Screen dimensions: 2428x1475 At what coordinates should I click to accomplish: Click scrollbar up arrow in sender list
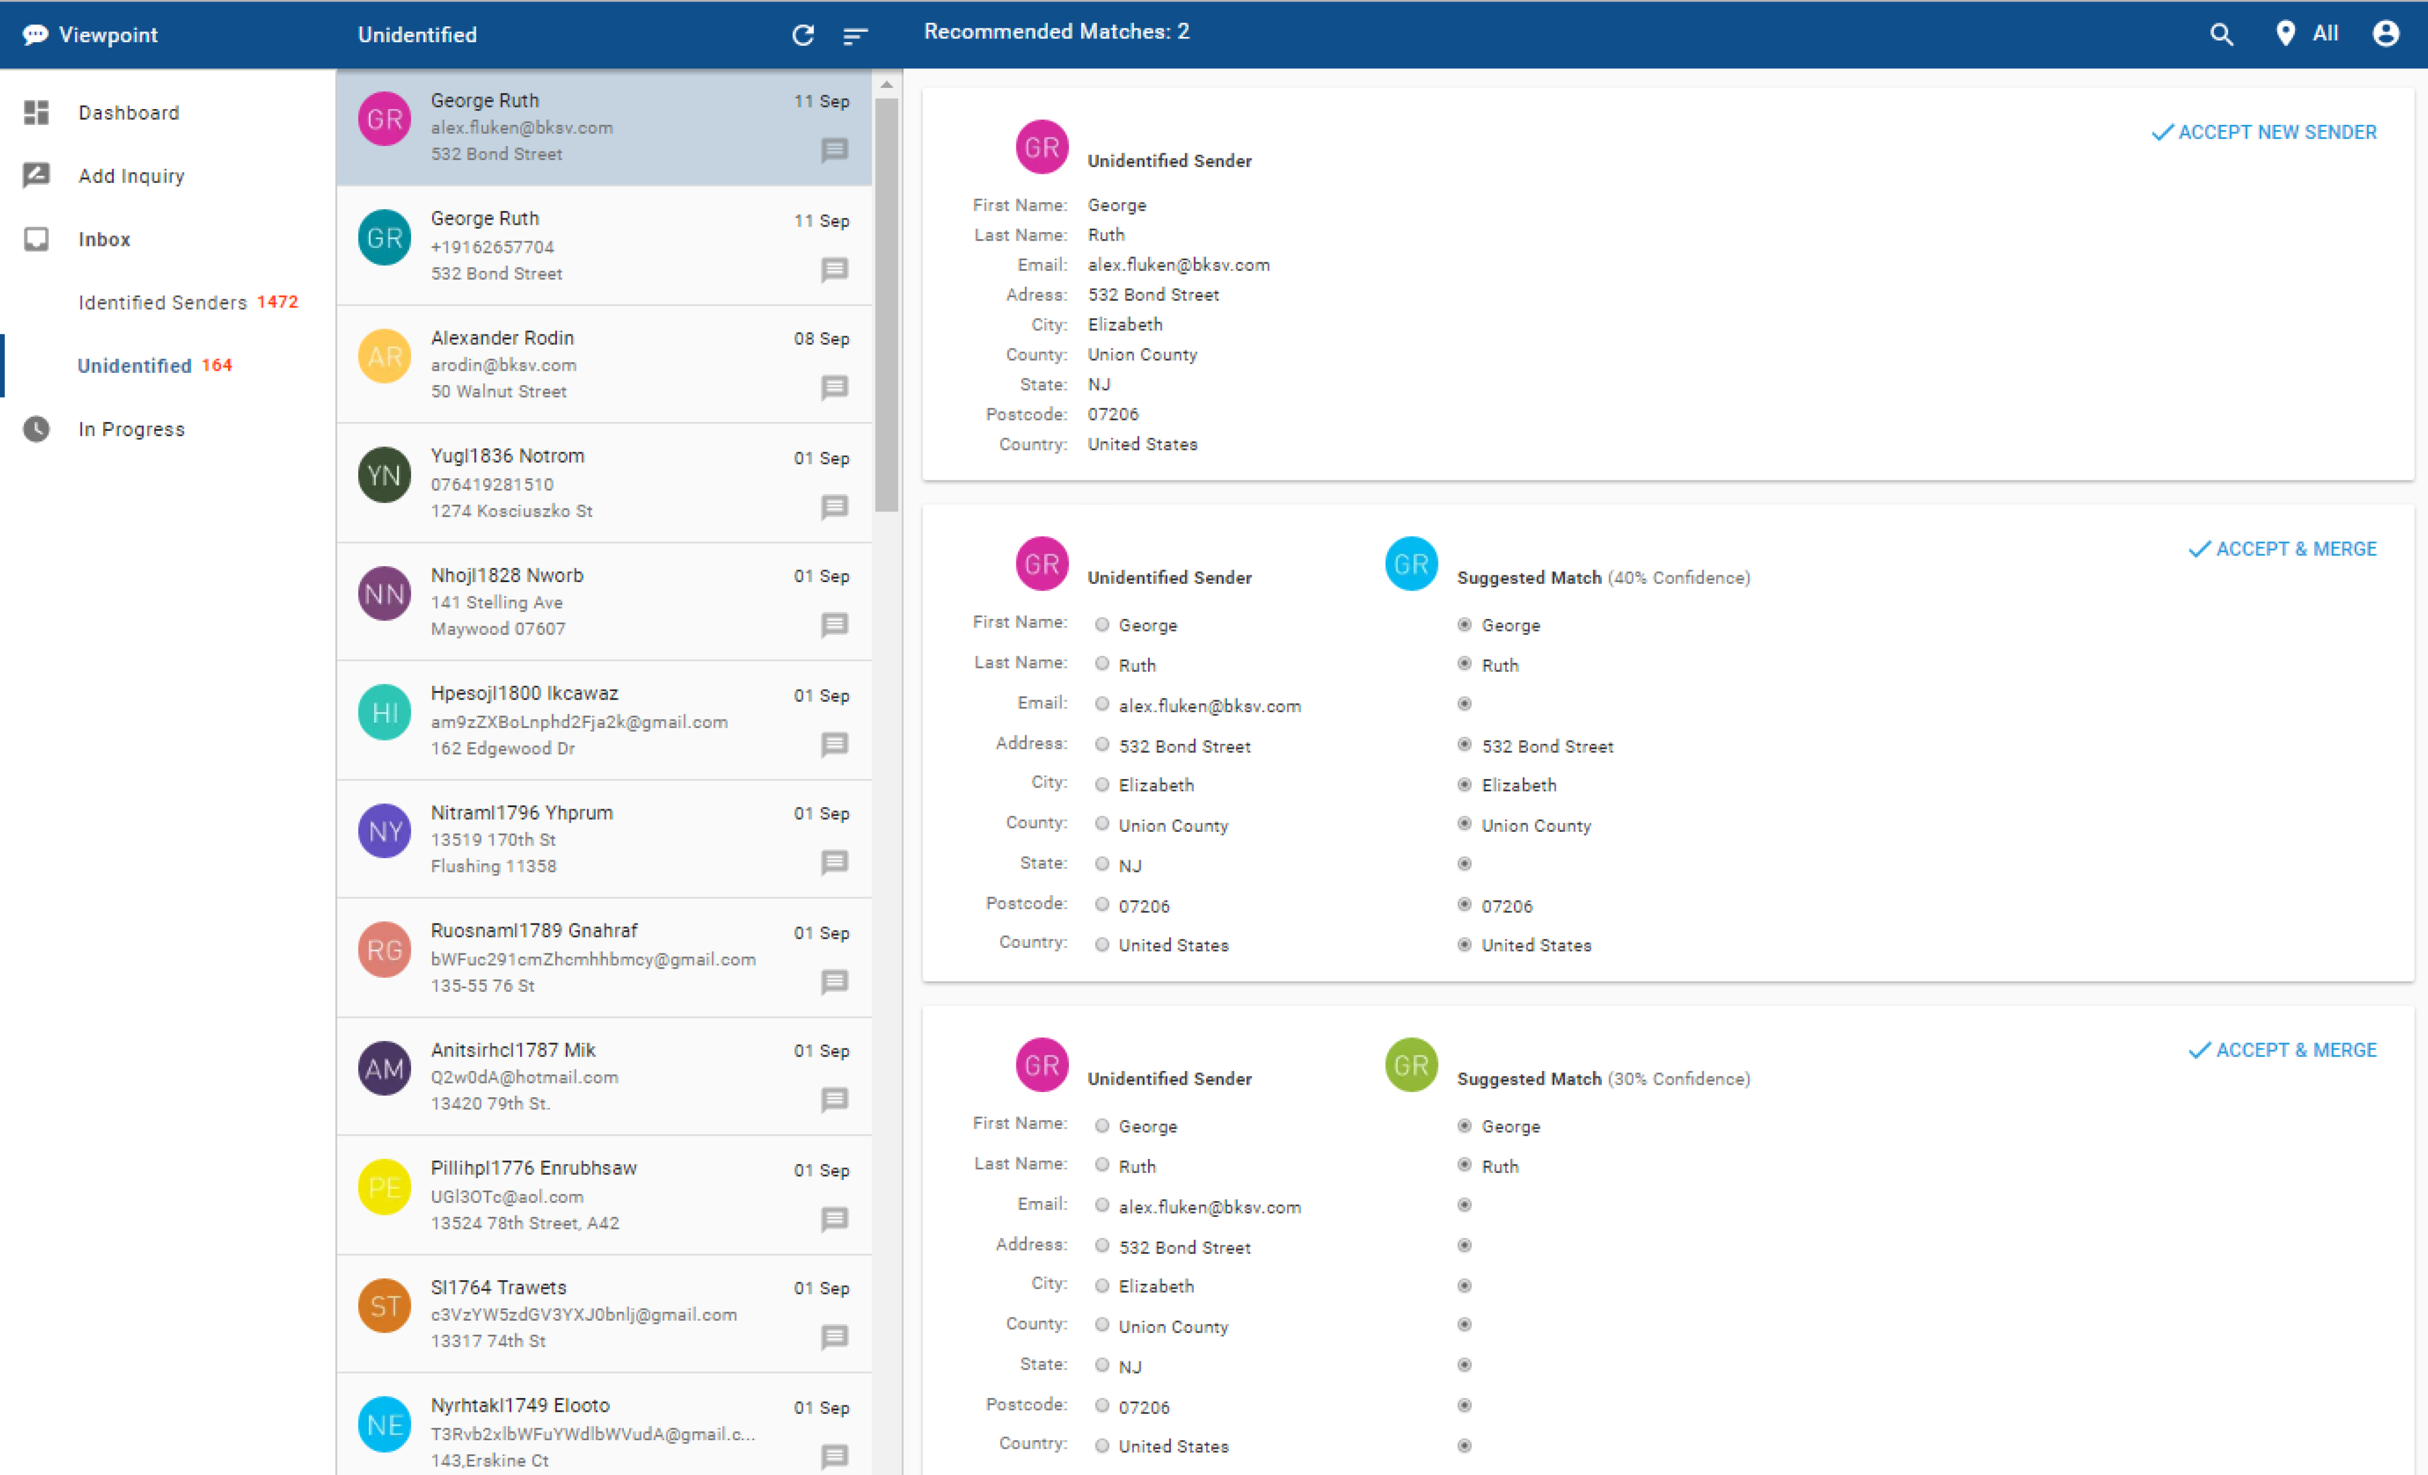887,86
